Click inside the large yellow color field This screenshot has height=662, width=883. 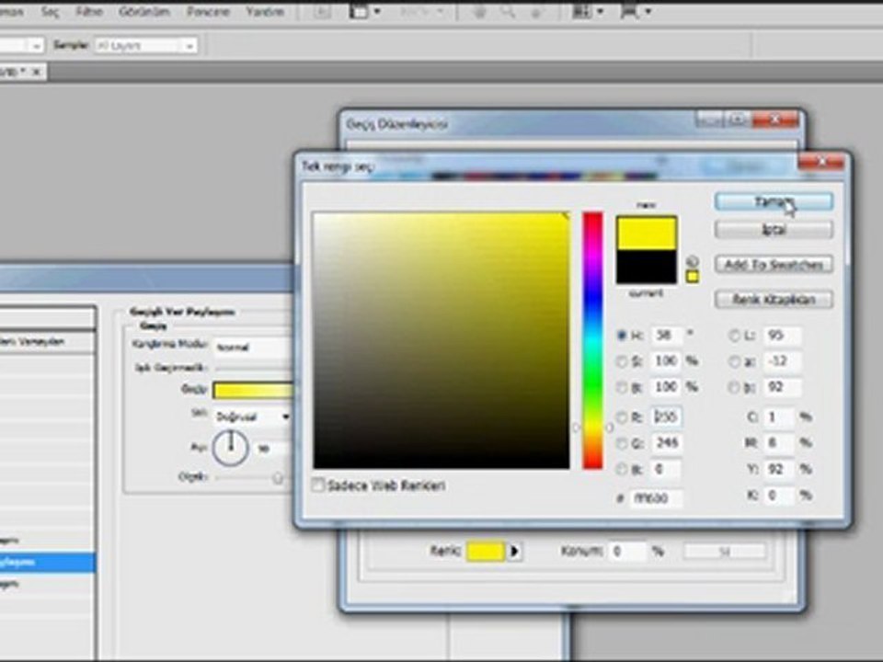[x=441, y=340]
